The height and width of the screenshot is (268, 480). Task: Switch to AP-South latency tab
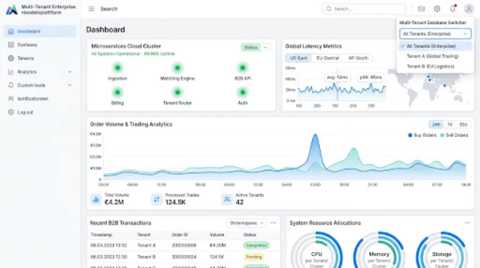tap(358, 58)
